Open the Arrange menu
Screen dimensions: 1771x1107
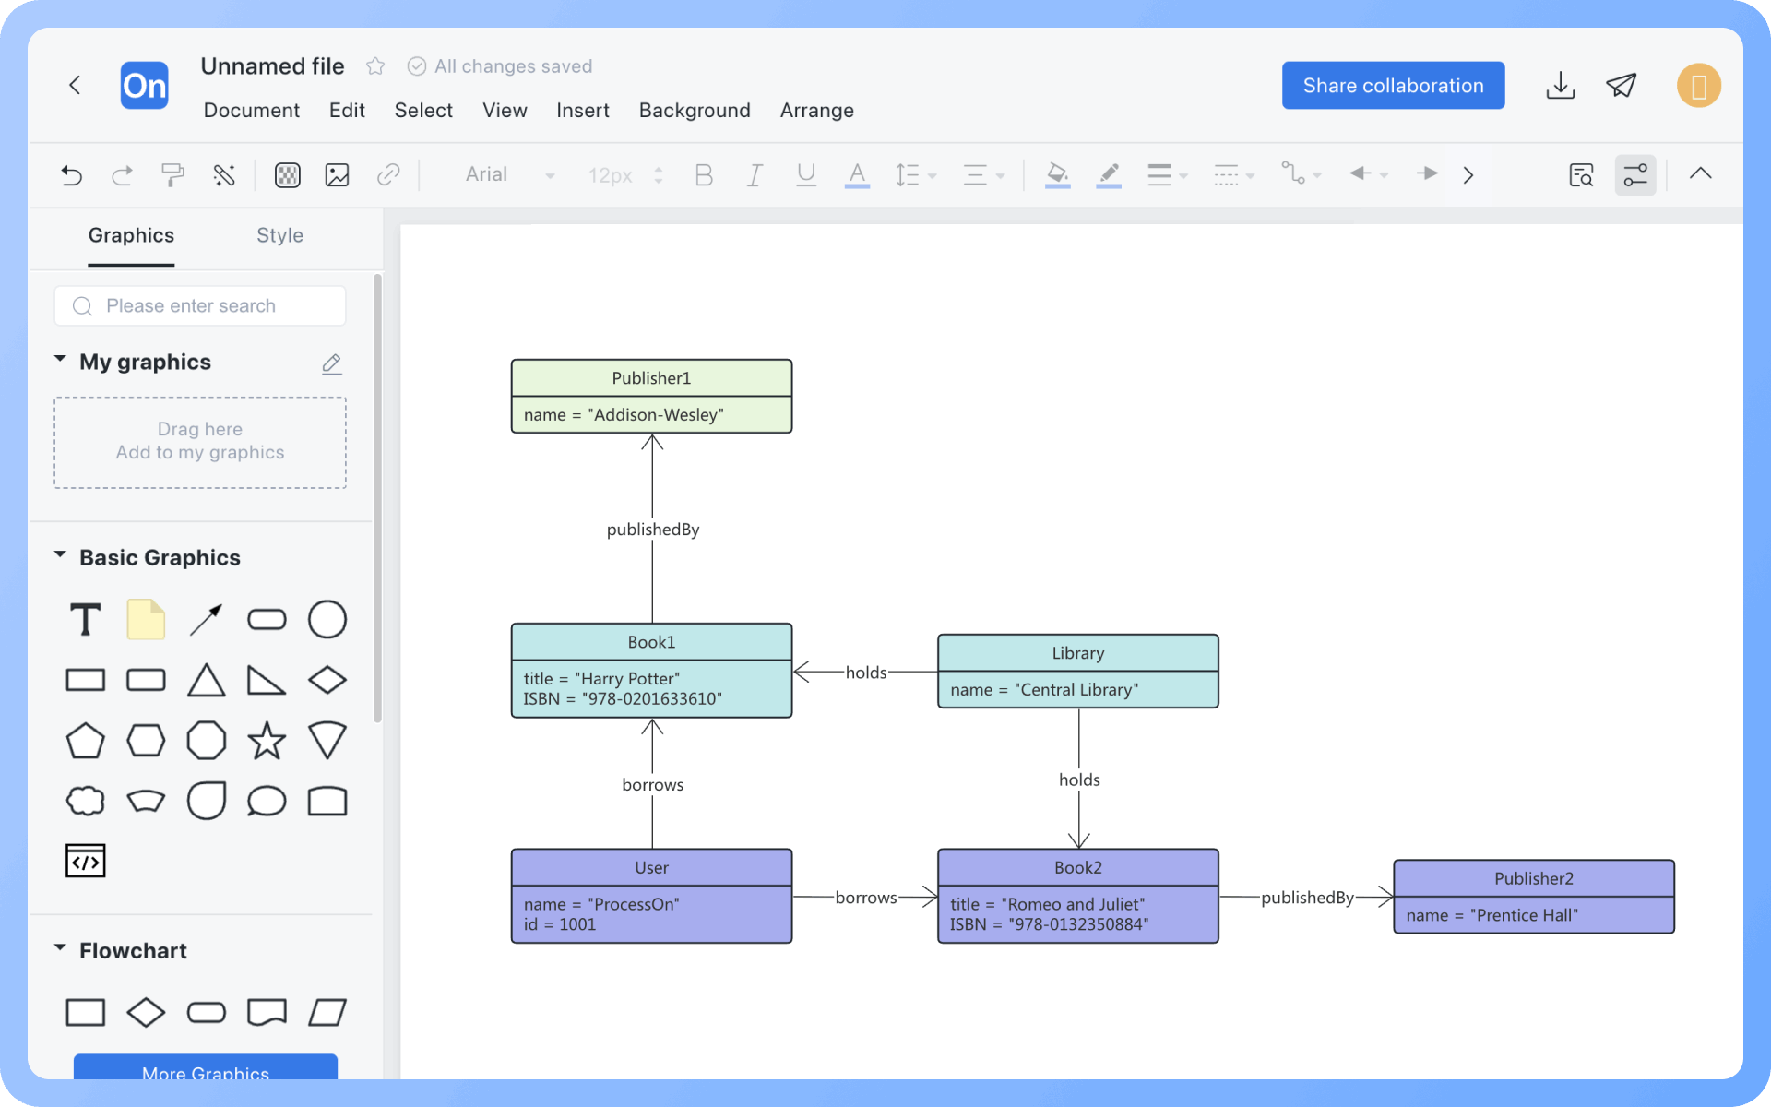click(x=817, y=111)
